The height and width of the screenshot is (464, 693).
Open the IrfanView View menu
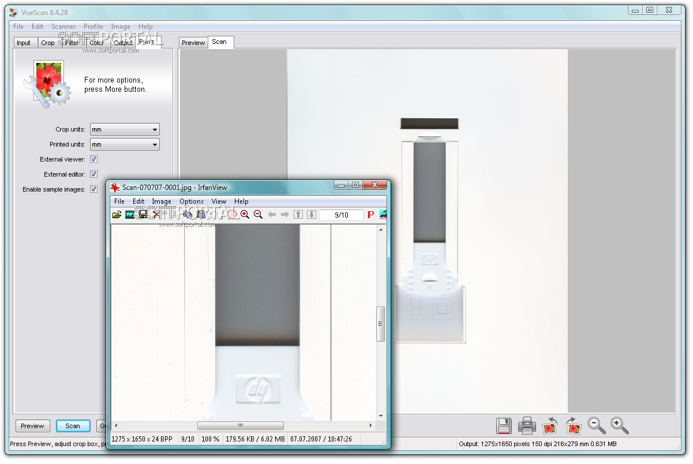[219, 201]
